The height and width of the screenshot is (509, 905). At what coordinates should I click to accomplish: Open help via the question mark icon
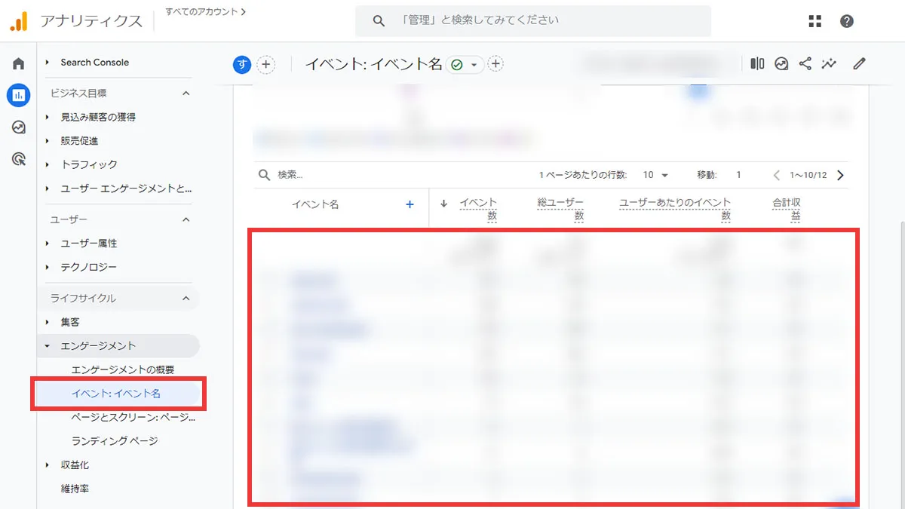pos(847,21)
